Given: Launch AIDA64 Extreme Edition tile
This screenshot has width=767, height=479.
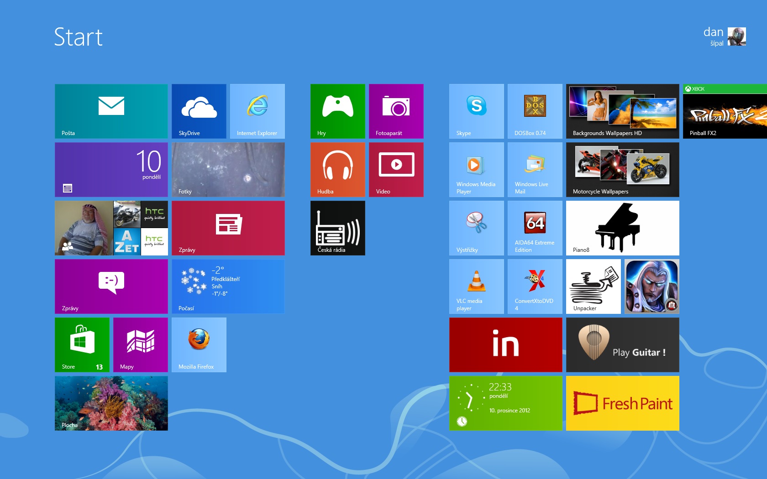Looking at the screenshot, I should 535,228.
